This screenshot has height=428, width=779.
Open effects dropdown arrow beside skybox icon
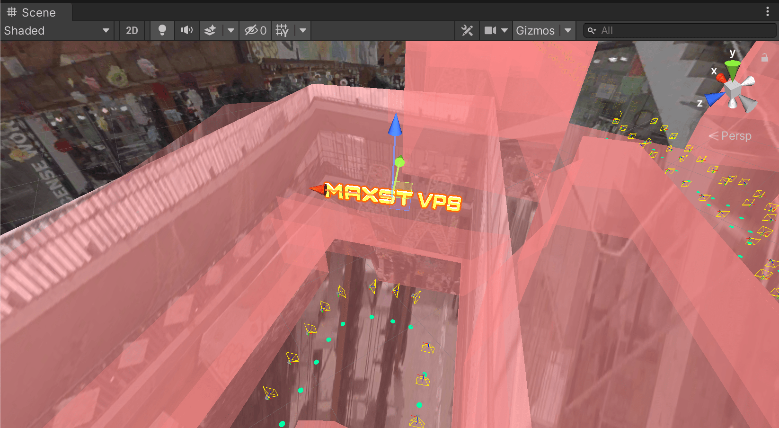click(x=230, y=30)
